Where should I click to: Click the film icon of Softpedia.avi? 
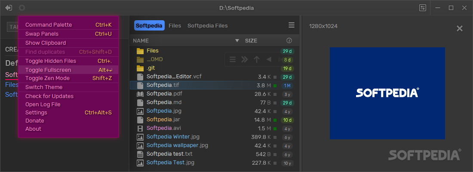(x=140, y=128)
